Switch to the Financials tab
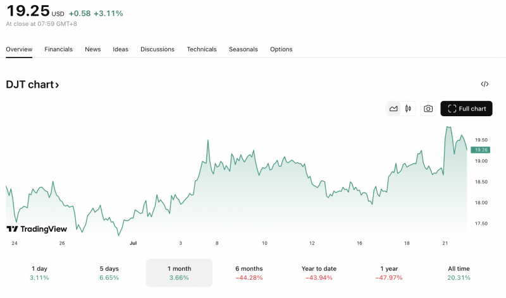506x298 pixels. tap(58, 49)
